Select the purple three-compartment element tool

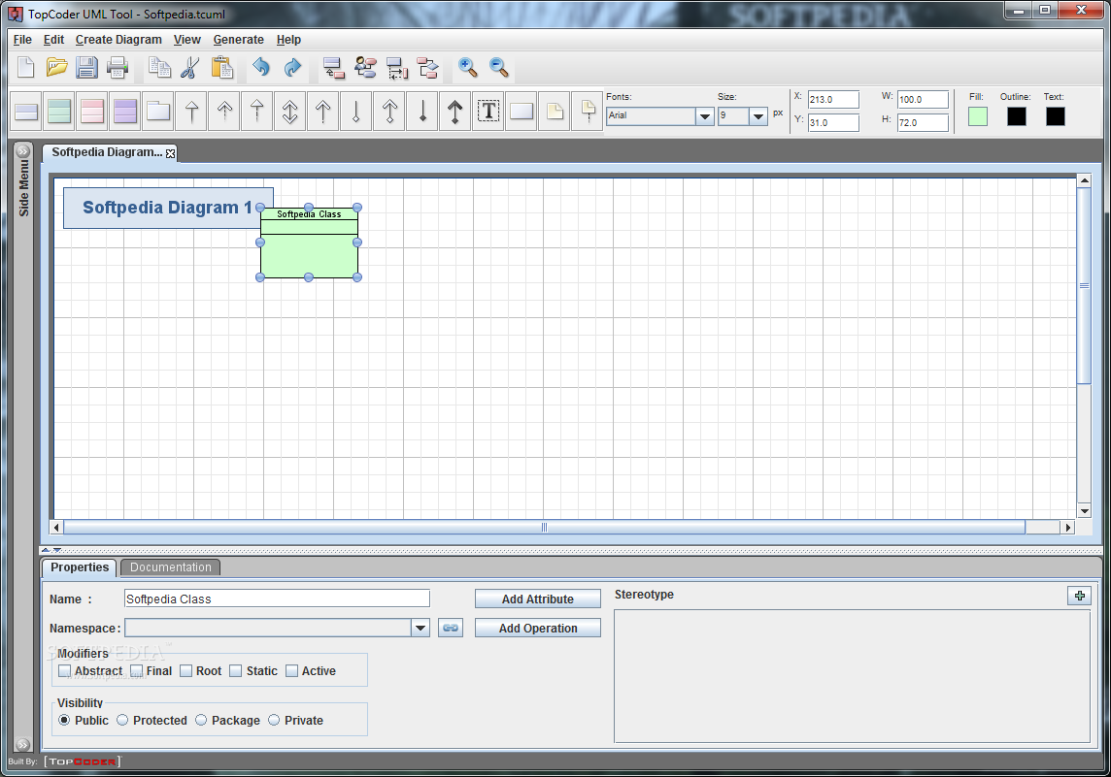tap(124, 112)
